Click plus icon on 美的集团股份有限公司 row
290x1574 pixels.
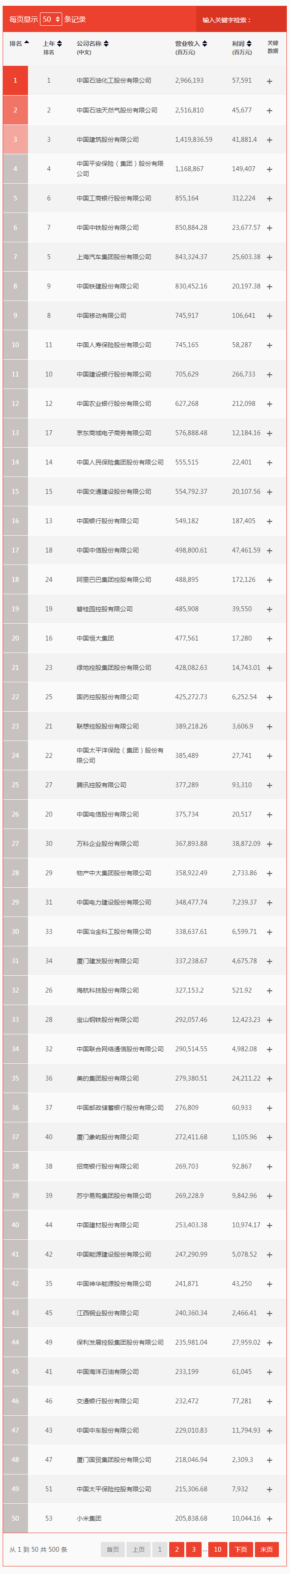269,1078
